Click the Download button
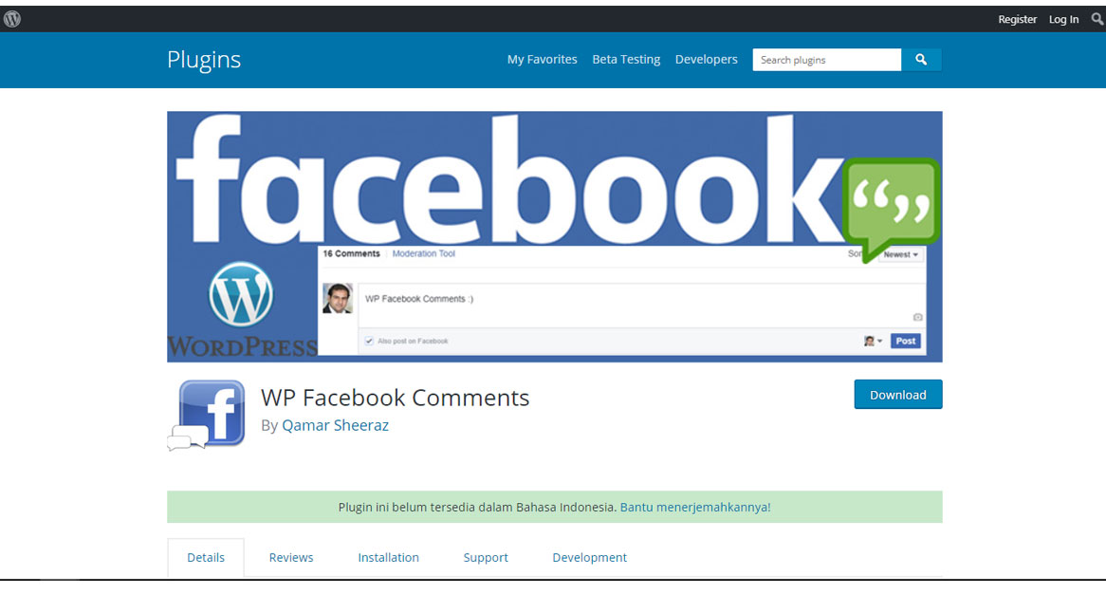Image resolution: width=1106 pixels, height=594 pixels. click(897, 394)
